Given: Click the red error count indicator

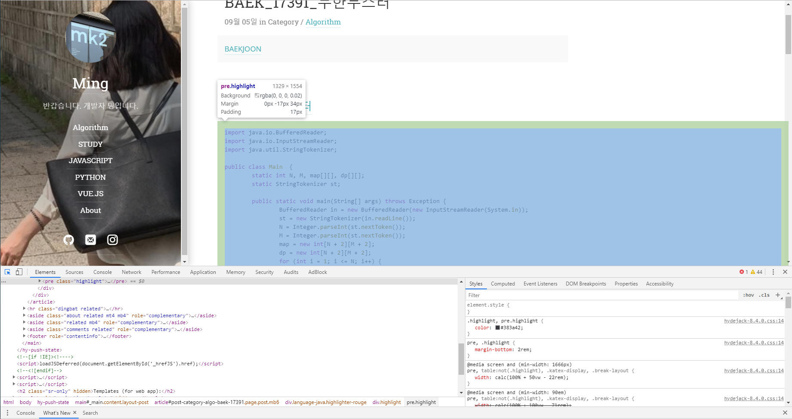Looking at the screenshot, I should (x=743, y=272).
